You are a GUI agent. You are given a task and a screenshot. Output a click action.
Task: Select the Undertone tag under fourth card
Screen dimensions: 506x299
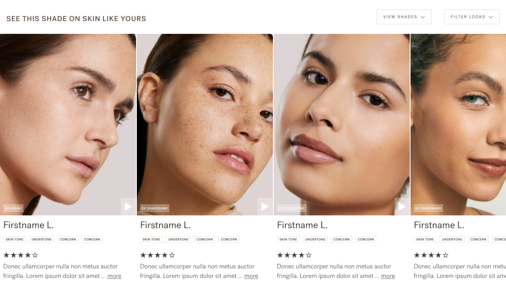[452, 239]
